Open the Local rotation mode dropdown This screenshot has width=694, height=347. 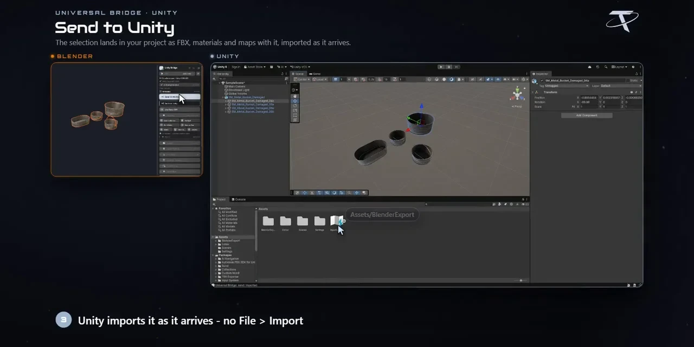[320, 79]
